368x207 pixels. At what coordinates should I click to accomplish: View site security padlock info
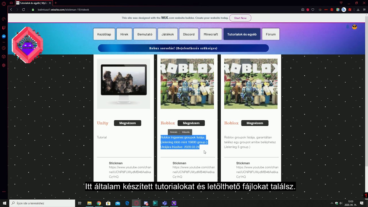click(33, 9)
